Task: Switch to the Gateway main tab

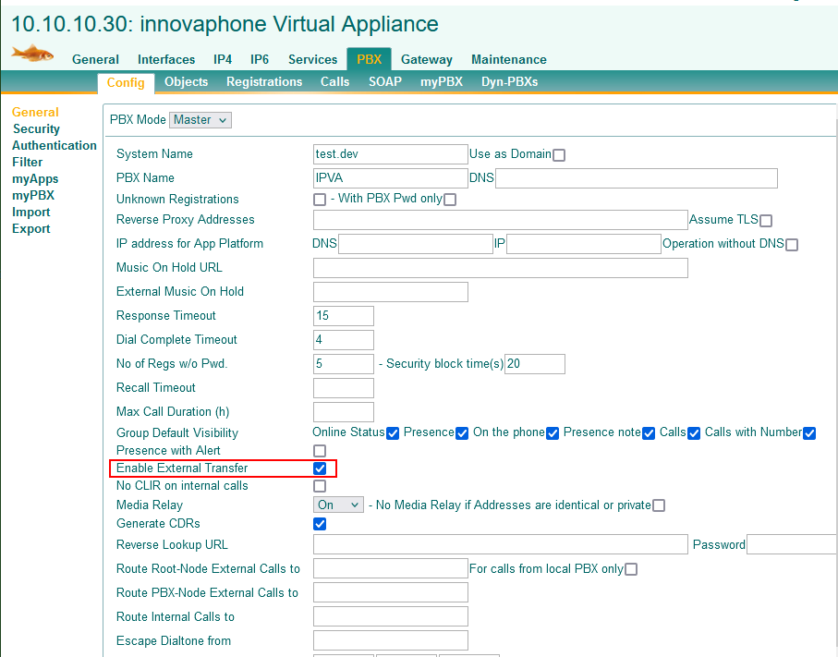Action: 426,59
